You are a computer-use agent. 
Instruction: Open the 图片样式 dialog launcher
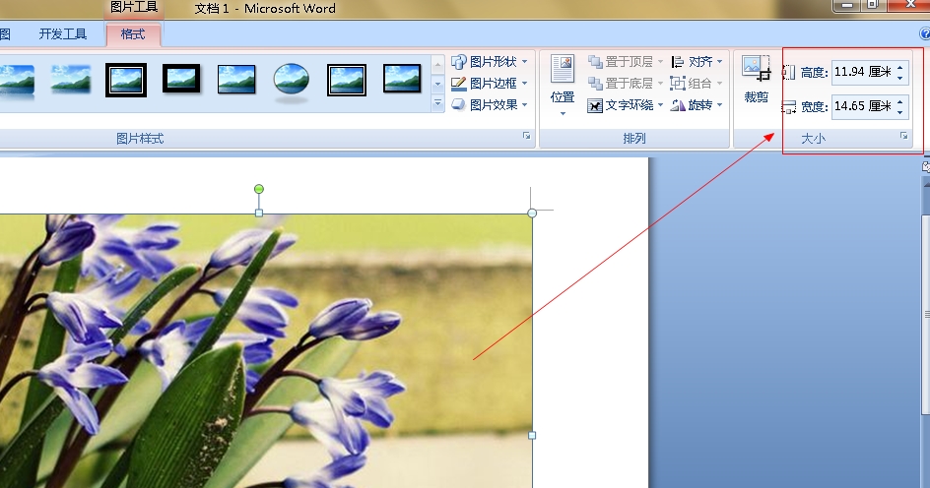point(527,136)
